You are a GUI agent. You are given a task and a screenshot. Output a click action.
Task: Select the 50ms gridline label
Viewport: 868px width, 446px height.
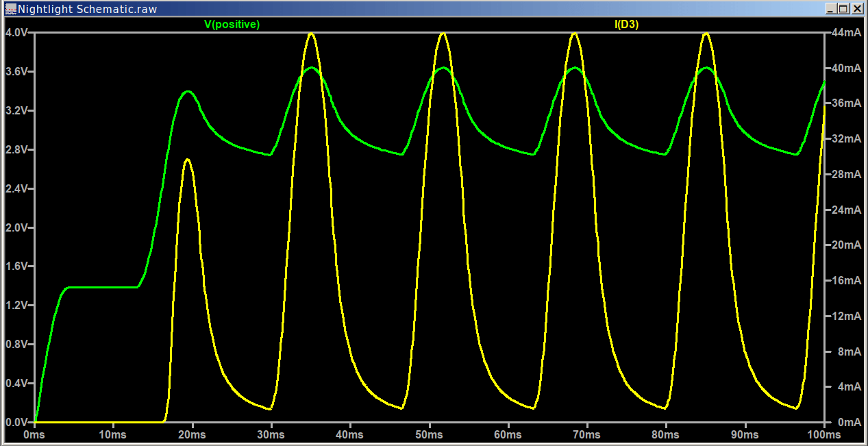pos(430,434)
